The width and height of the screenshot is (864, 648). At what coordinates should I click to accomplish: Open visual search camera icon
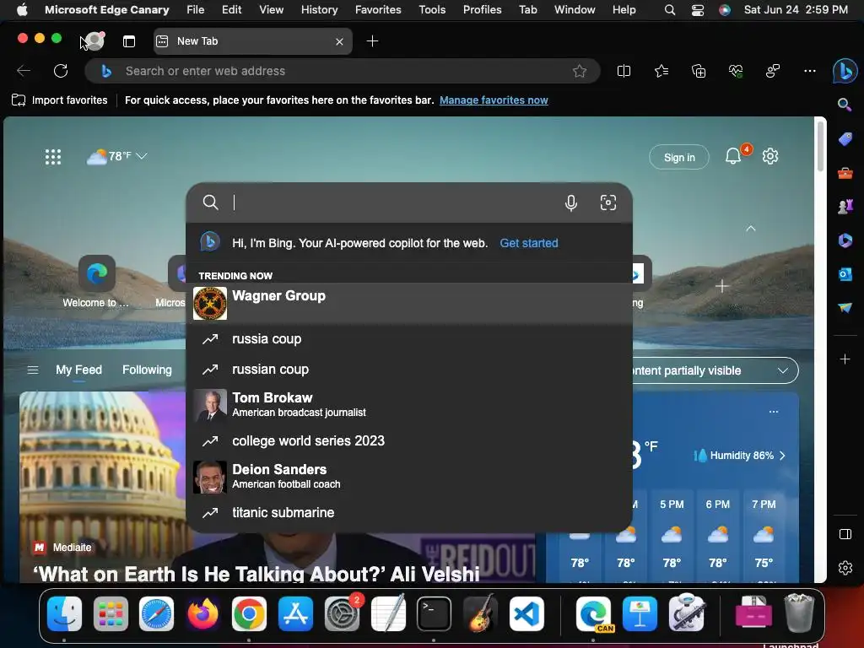coord(607,202)
